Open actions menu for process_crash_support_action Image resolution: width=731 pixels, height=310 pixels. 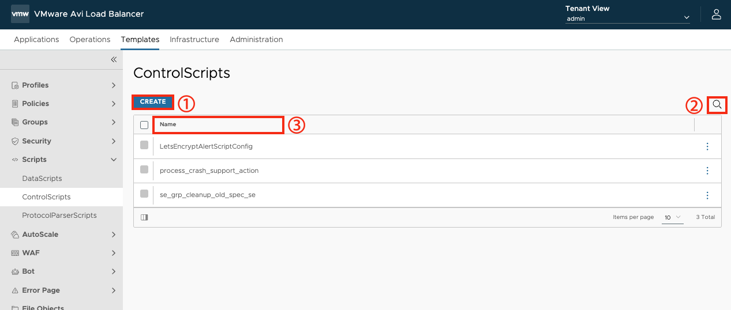[707, 171]
